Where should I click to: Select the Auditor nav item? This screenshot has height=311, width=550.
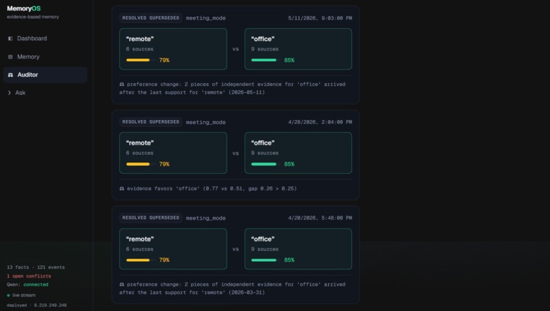[x=45, y=75]
